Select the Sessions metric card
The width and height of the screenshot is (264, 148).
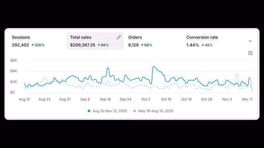37,41
